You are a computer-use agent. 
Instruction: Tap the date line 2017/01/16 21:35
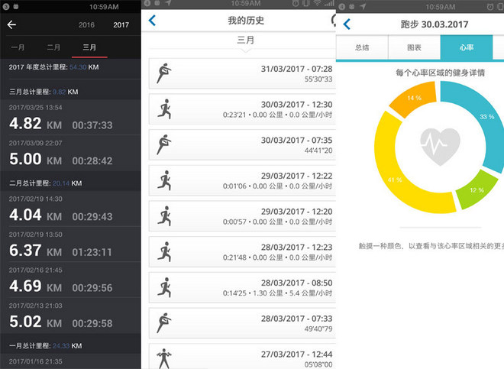[x=35, y=361]
